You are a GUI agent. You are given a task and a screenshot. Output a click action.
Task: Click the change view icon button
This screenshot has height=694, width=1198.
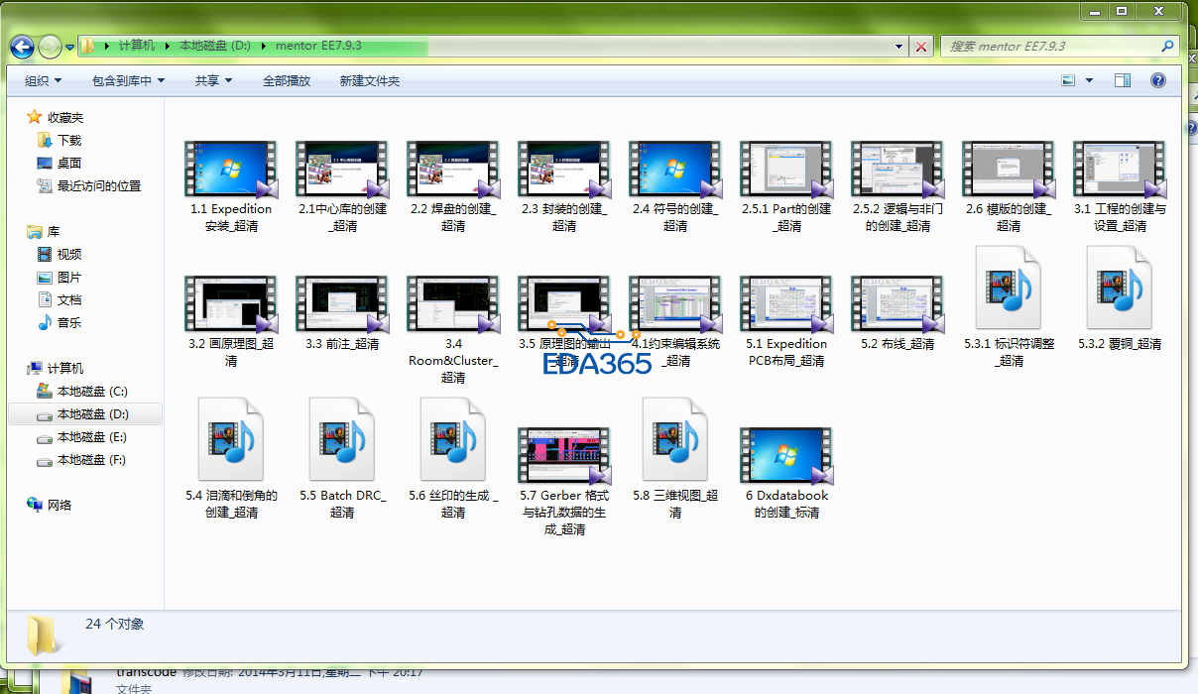1068,80
